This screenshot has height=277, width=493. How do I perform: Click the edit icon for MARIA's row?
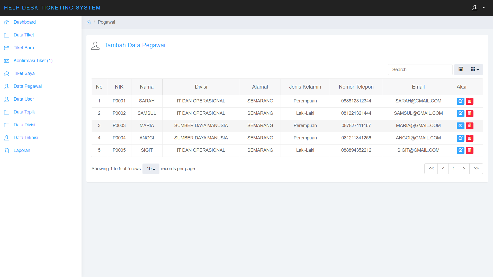(x=460, y=126)
